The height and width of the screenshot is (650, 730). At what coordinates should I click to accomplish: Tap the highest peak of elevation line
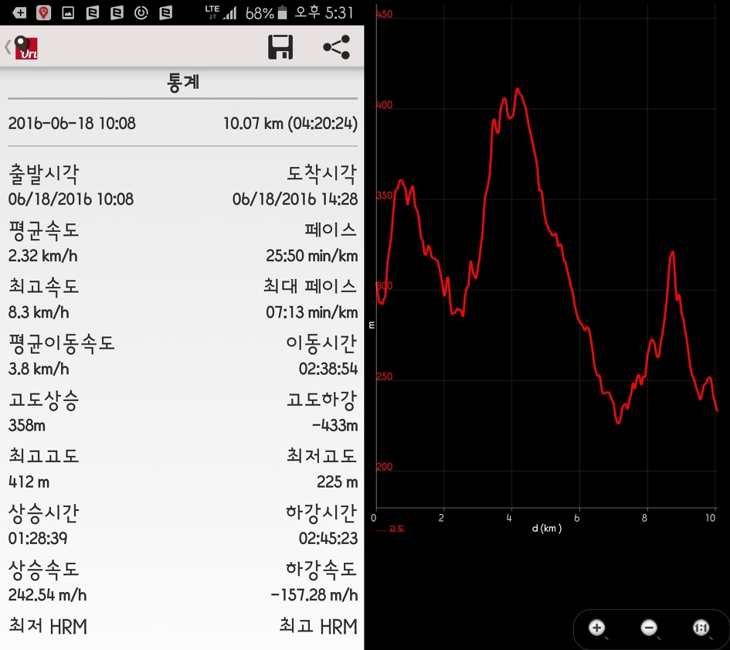point(518,89)
